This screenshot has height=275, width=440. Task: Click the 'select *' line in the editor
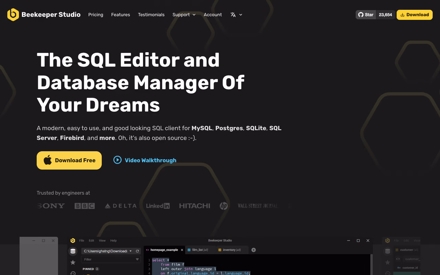[161, 260]
